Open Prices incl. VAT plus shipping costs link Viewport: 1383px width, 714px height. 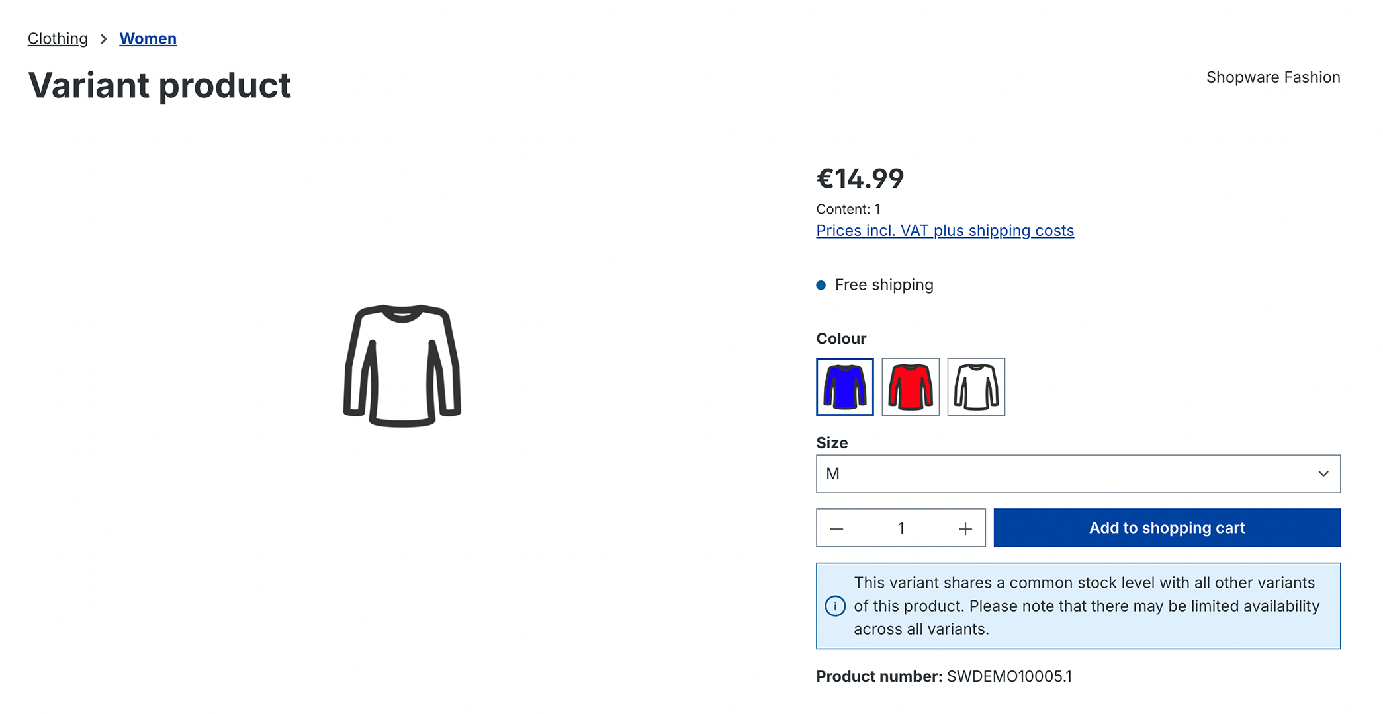tap(945, 230)
